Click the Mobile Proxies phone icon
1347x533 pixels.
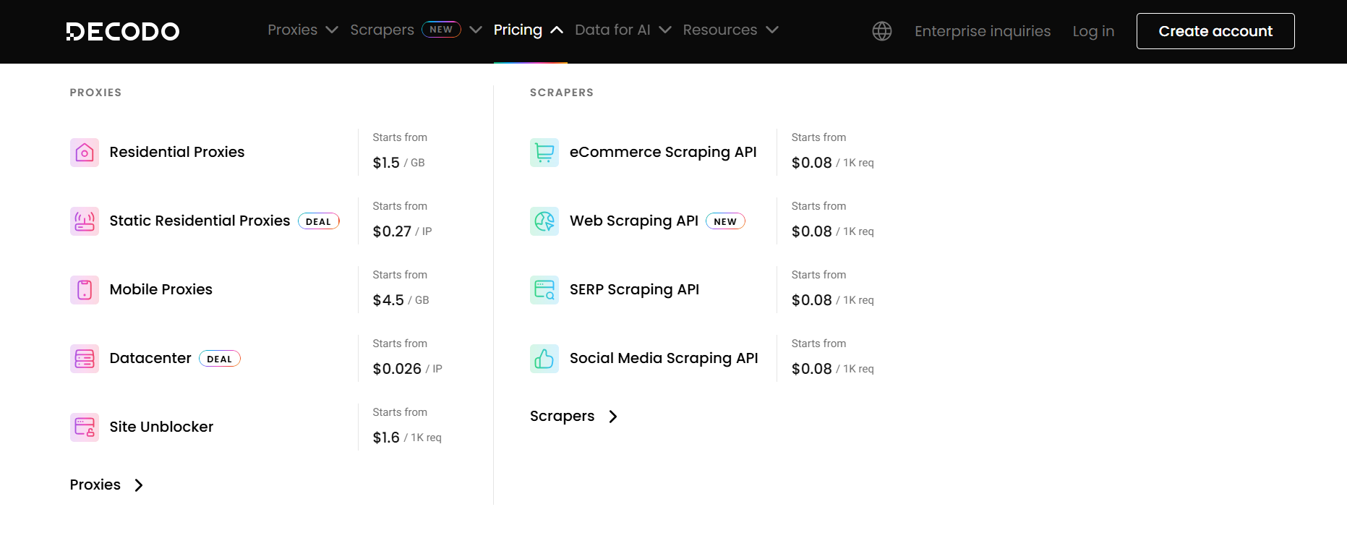tap(85, 290)
